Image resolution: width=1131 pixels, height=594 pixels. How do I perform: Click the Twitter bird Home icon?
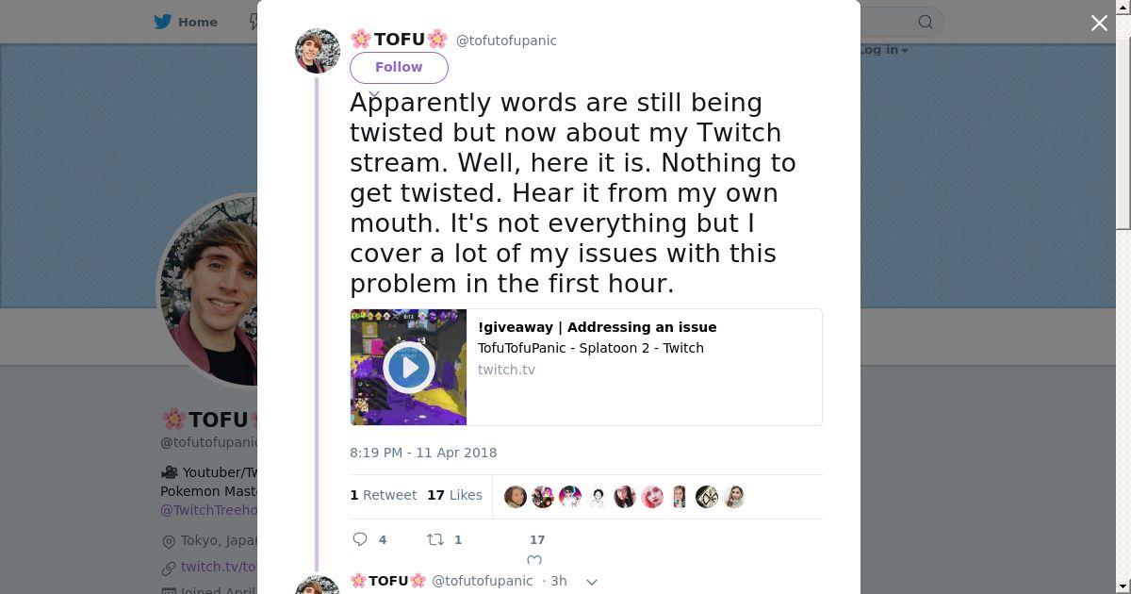pos(165,22)
